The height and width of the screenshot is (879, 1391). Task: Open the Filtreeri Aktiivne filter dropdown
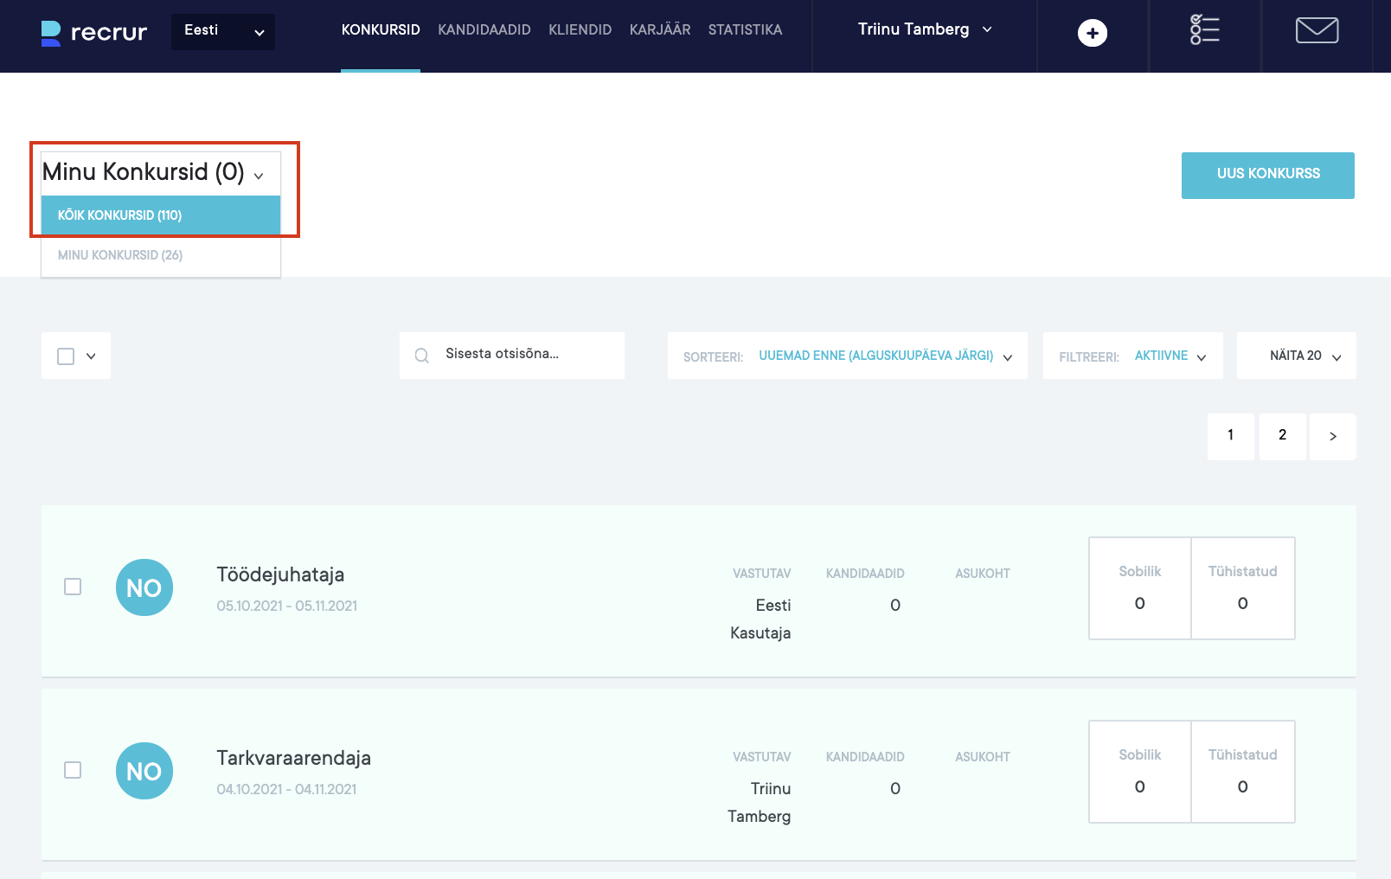pyautogui.click(x=1170, y=356)
